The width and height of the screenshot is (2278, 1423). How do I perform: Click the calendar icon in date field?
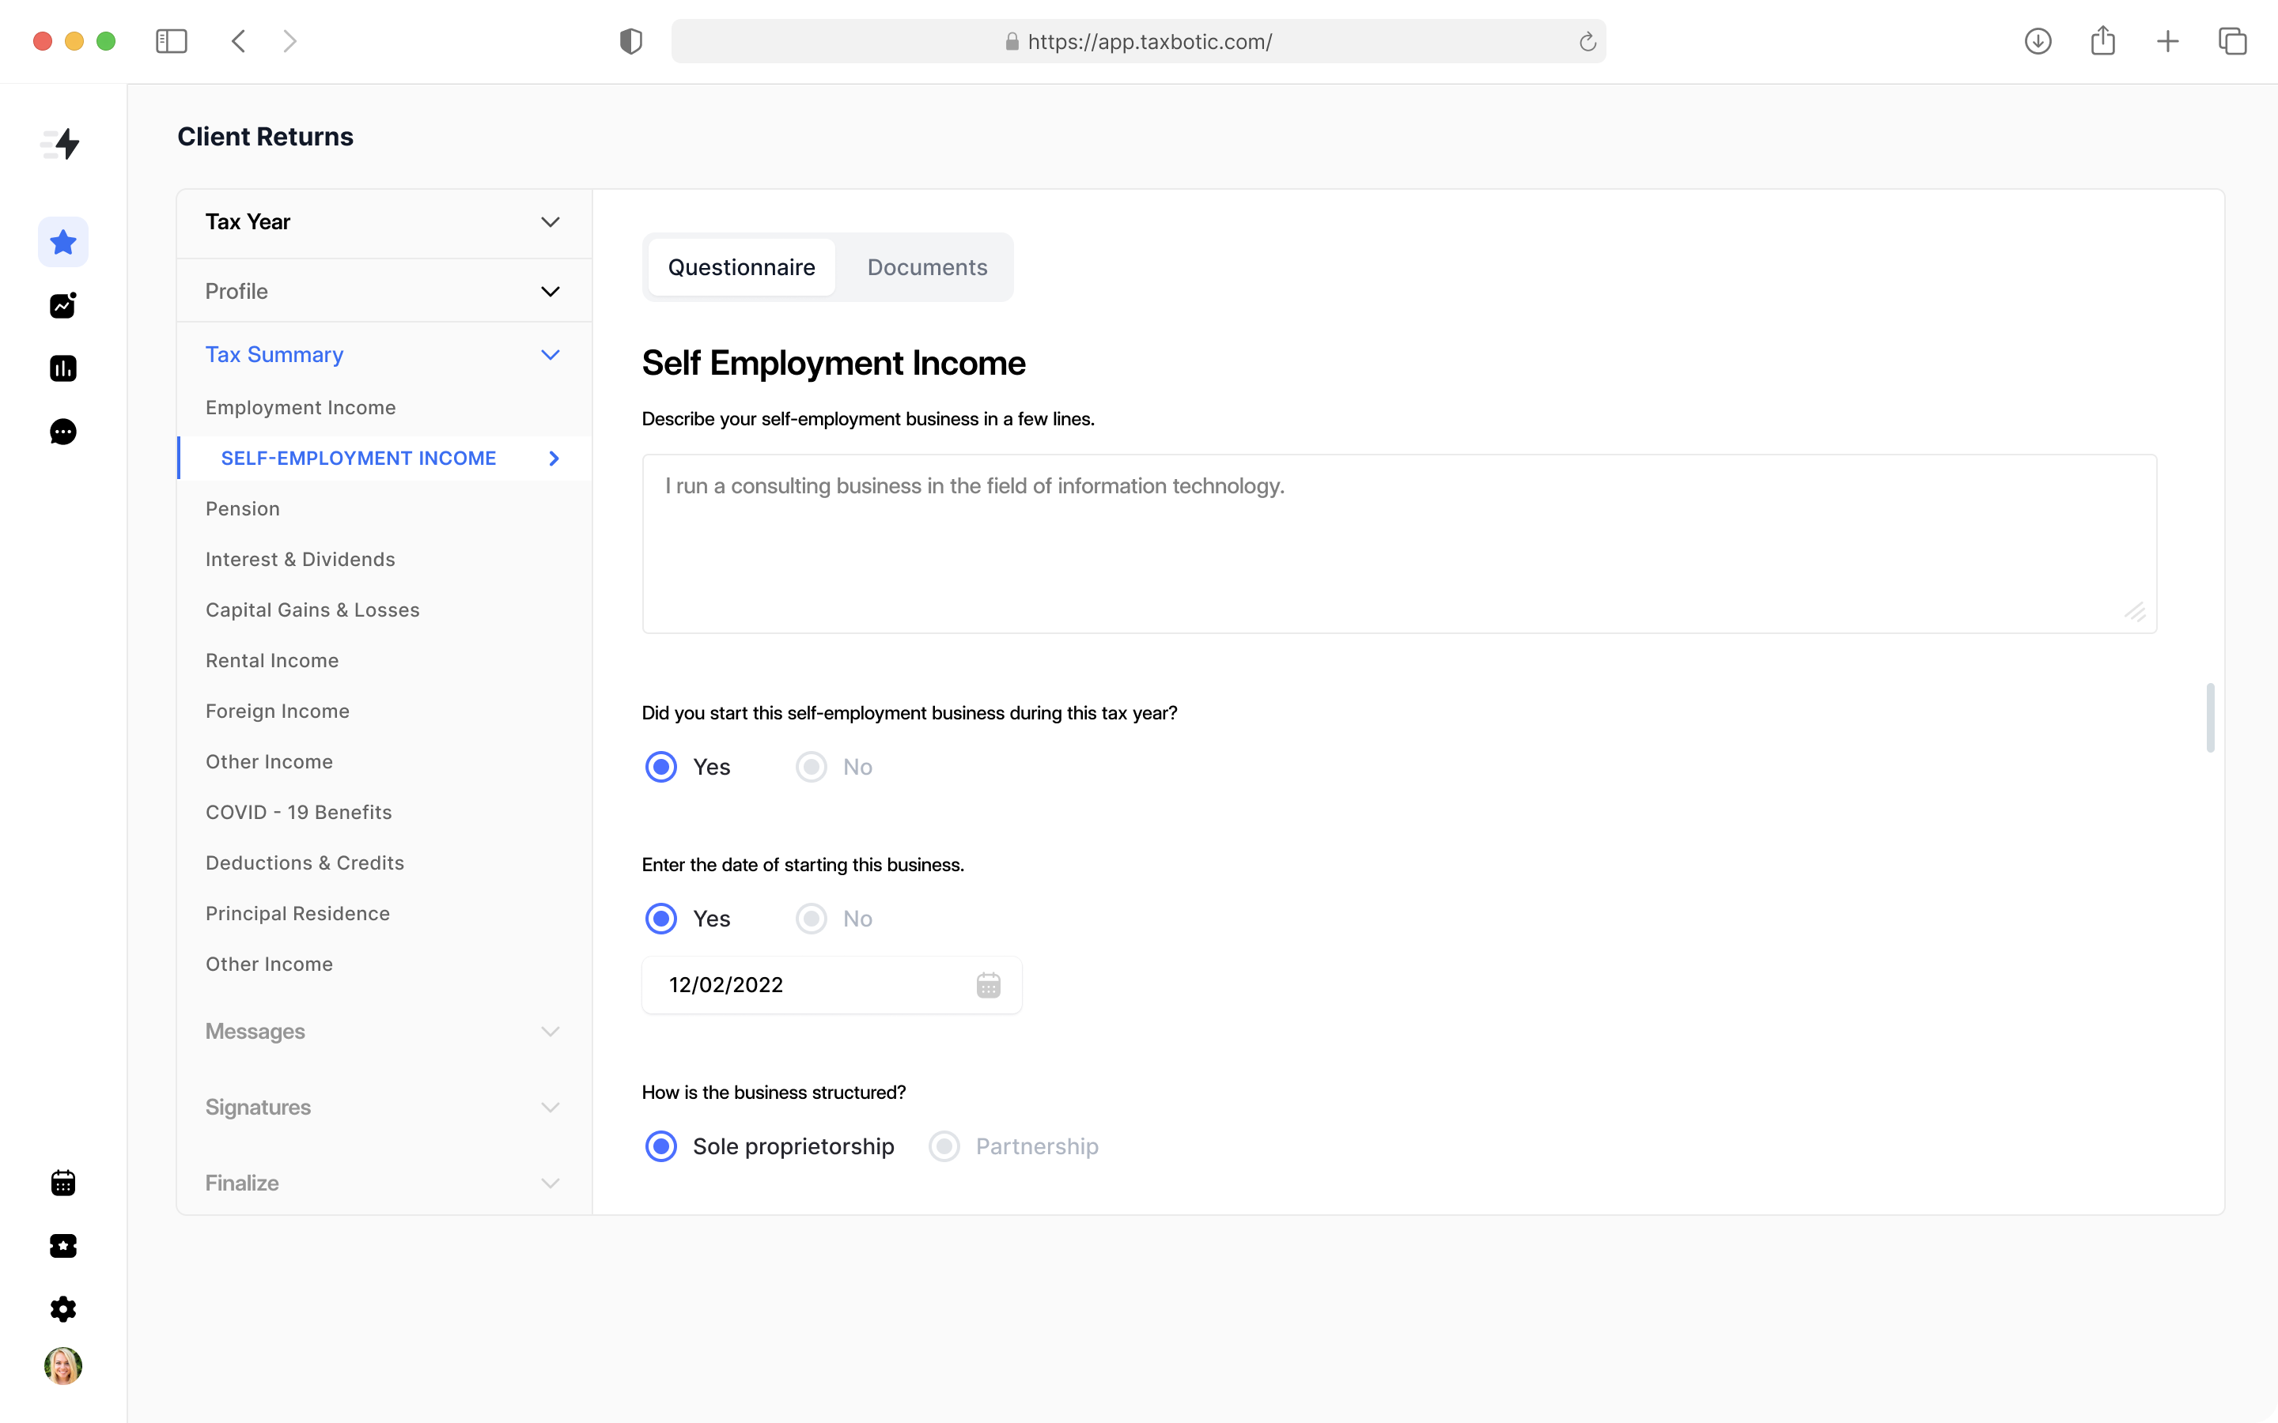coord(987,985)
